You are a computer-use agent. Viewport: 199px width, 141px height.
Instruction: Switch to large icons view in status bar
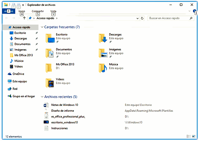click(x=194, y=136)
